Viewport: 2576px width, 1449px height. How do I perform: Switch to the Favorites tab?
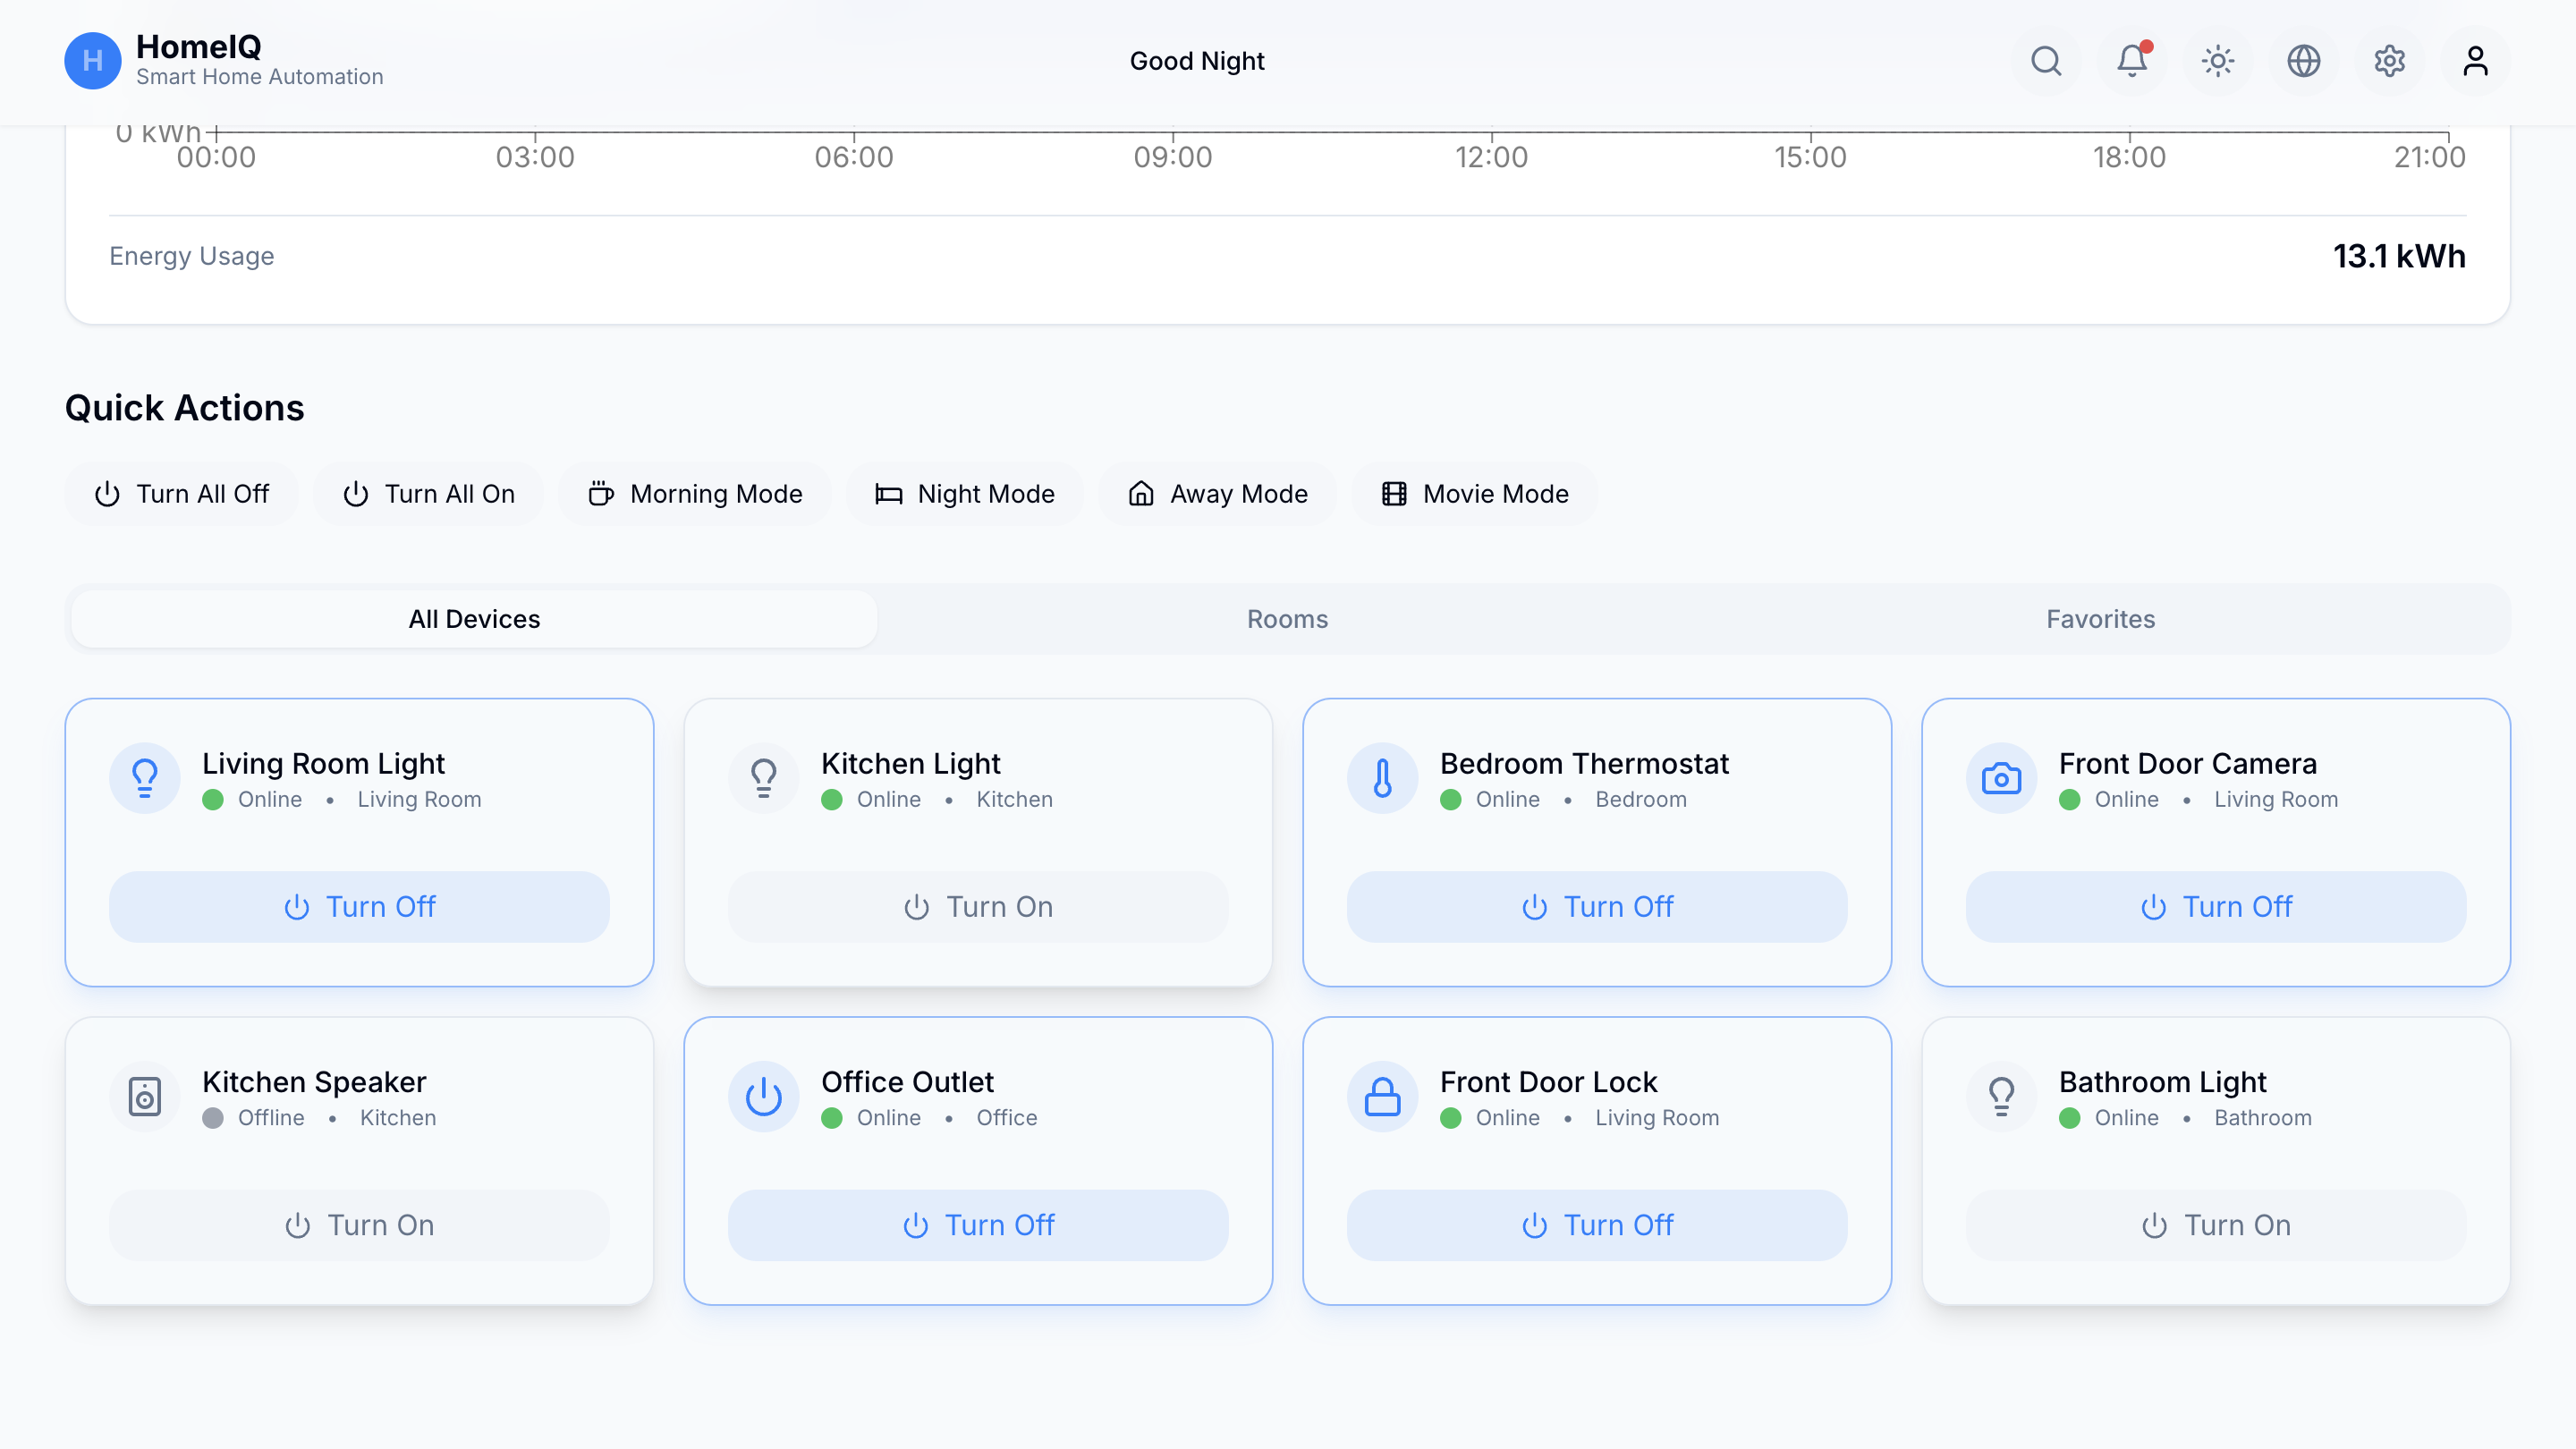coord(2100,619)
